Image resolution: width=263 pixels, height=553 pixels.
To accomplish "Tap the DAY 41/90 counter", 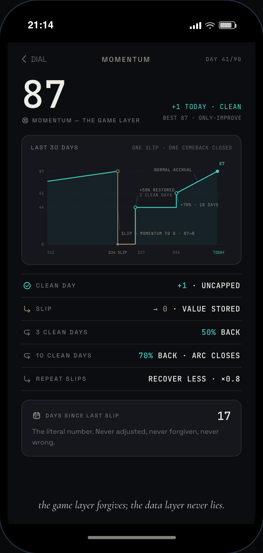I will [224, 59].
